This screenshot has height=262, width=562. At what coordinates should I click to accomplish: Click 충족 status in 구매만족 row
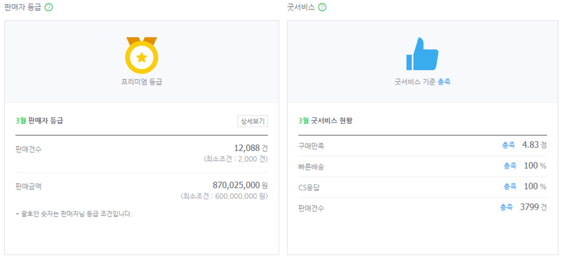pyautogui.click(x=508, y=145)
